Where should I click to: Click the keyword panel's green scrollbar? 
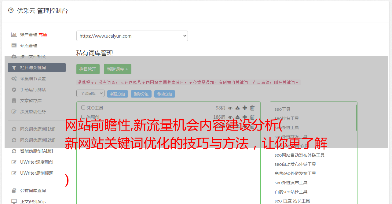[356, 117]
